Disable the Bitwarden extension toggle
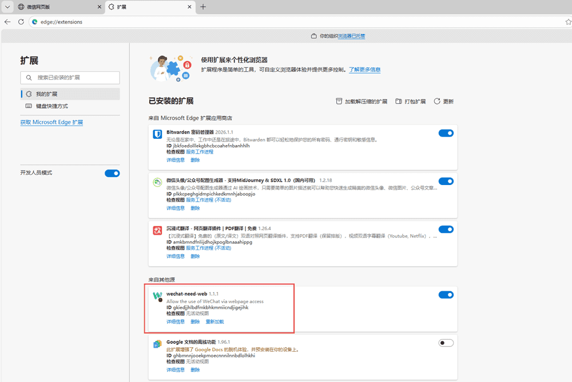This screenshot has width=572, height=382. (446, 133)
